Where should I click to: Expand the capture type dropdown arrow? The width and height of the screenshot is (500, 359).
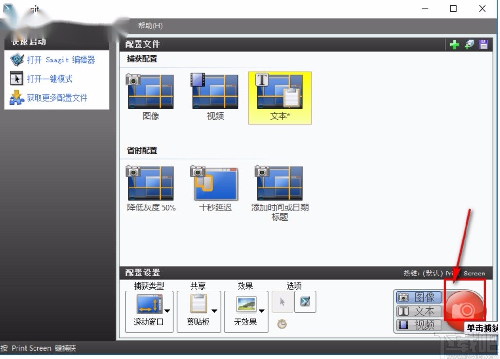167,311
